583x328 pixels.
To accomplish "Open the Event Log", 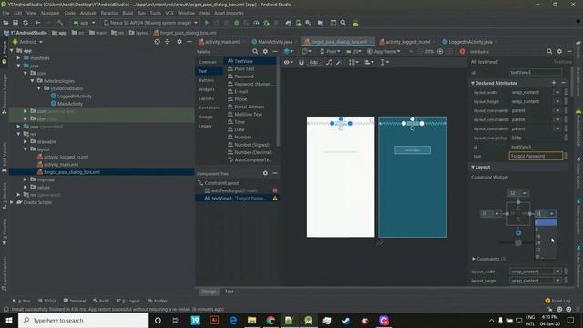I will tap(557, 301).
